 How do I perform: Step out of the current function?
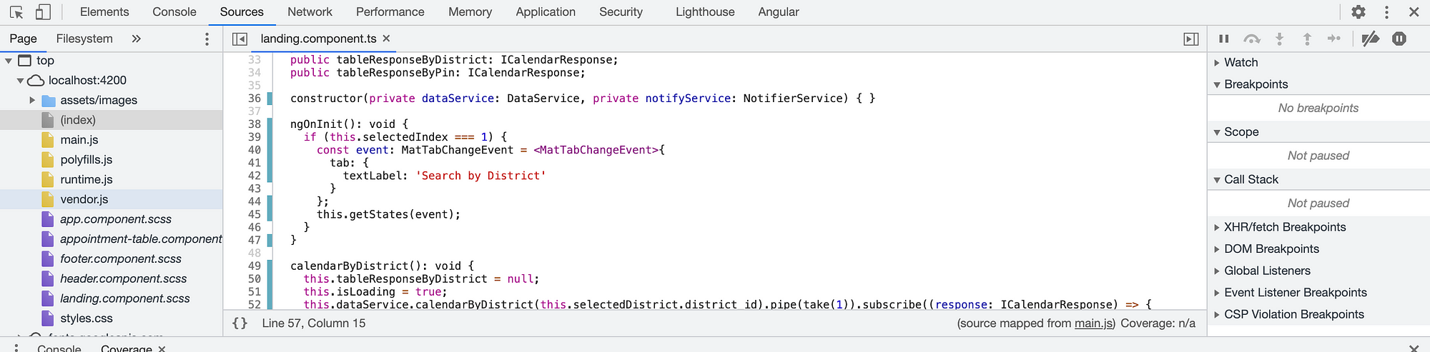[x=1307, y=39]
